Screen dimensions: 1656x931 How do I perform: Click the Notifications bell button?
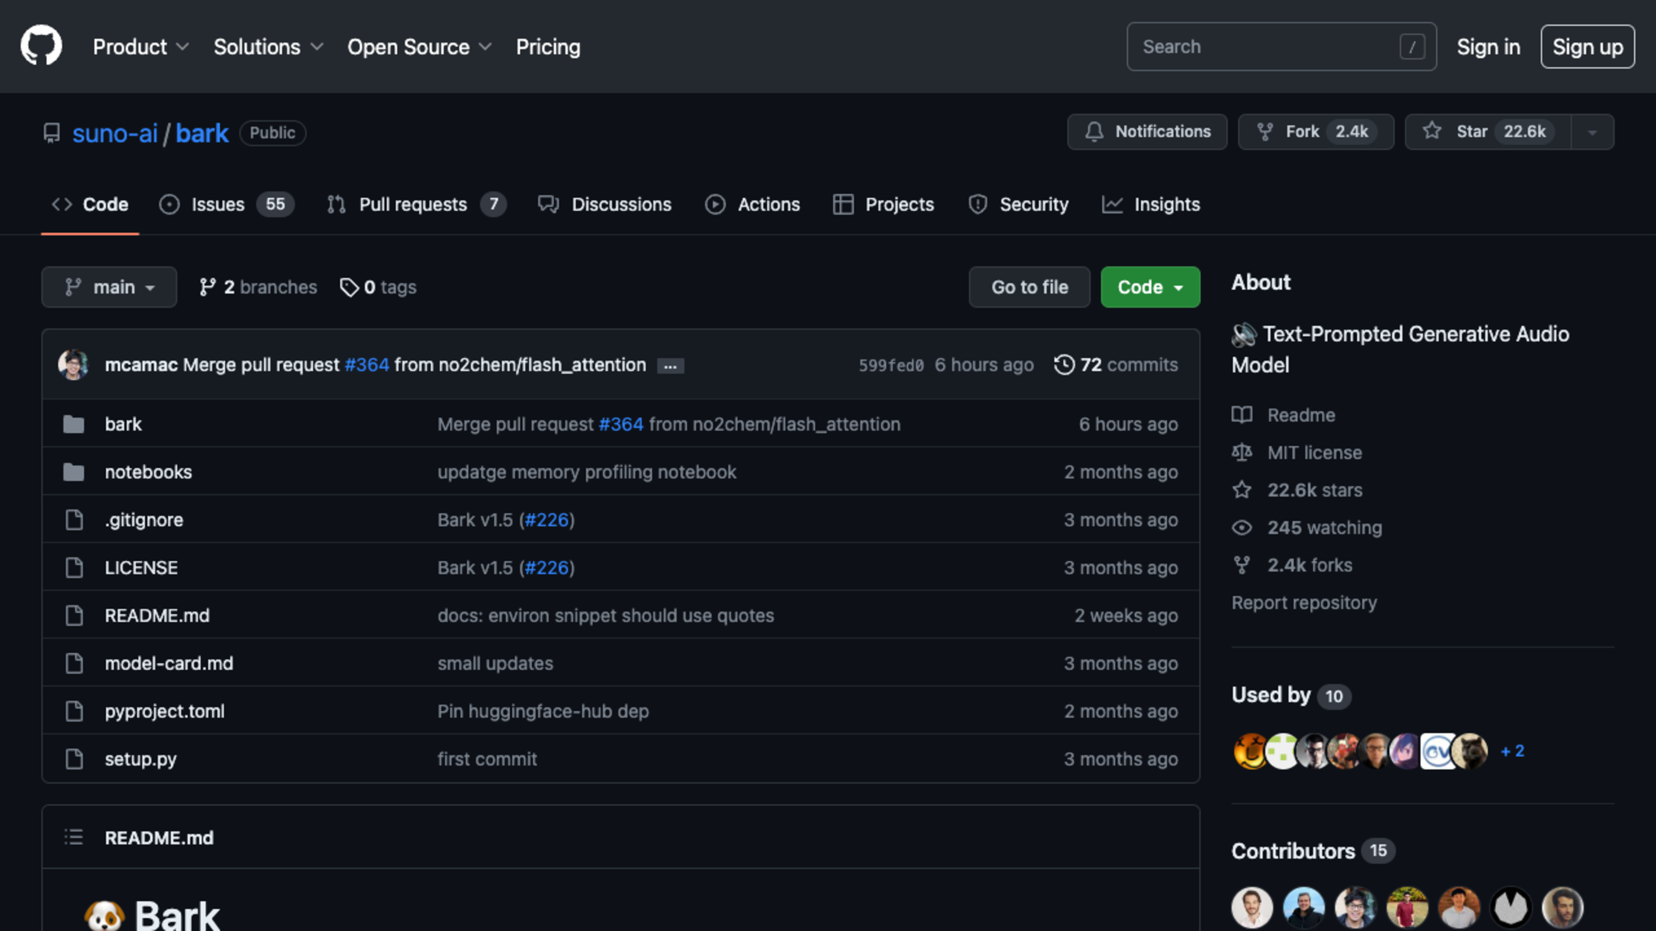(1148, 132)
